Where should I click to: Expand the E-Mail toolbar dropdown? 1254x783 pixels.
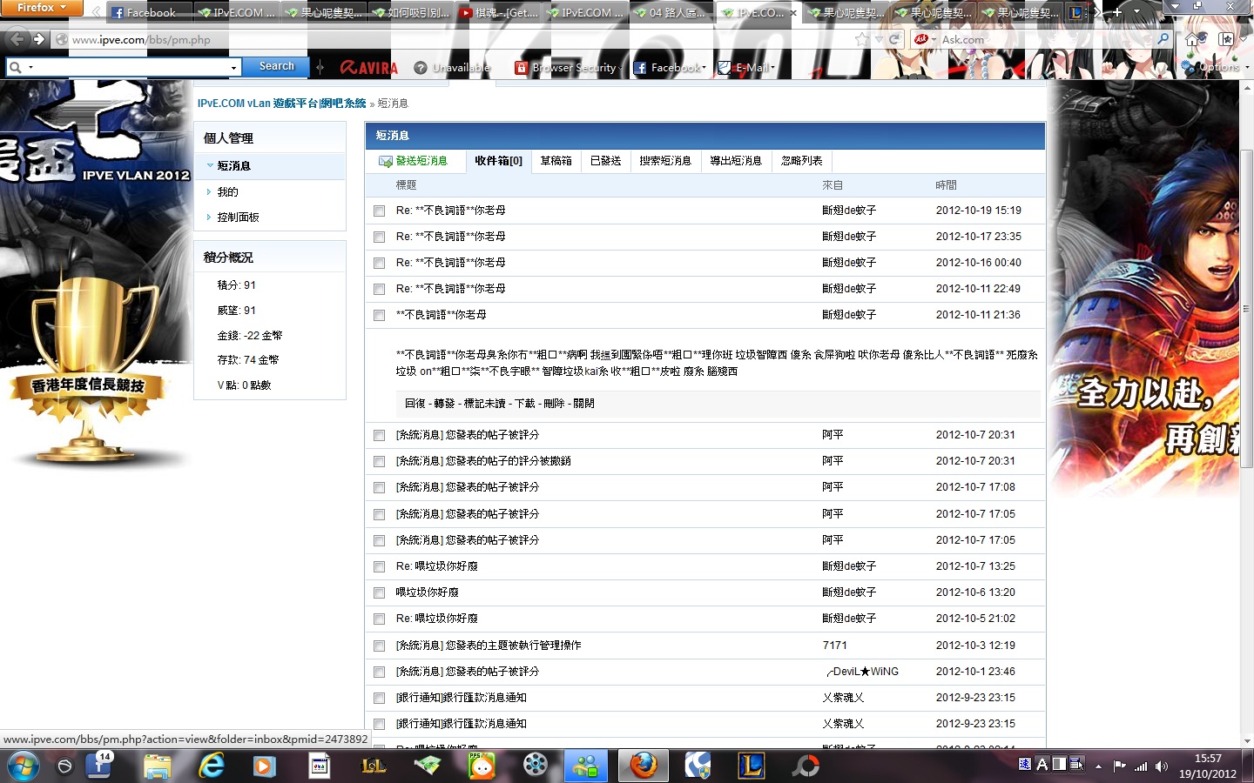tap(772, 67)
